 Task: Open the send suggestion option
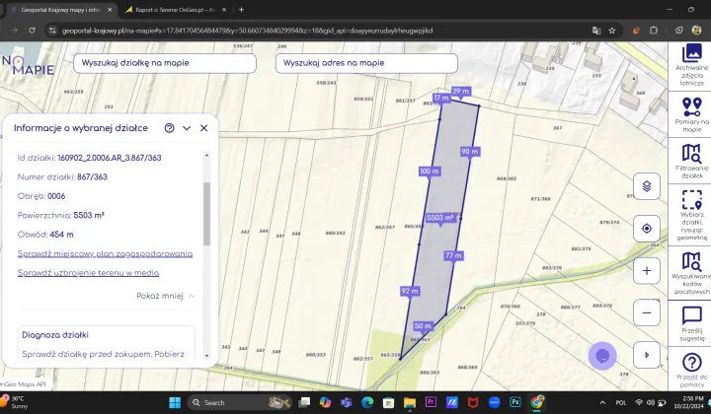click(x=691, y=322)
